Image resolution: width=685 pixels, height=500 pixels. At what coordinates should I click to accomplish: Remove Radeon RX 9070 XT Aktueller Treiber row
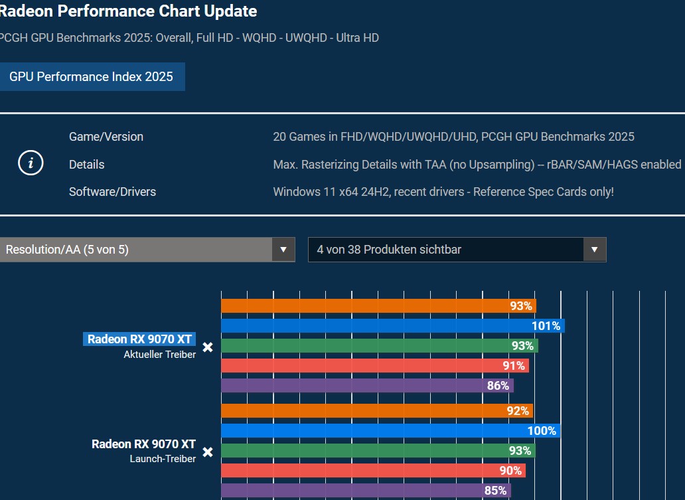click(x=208, y=347)
